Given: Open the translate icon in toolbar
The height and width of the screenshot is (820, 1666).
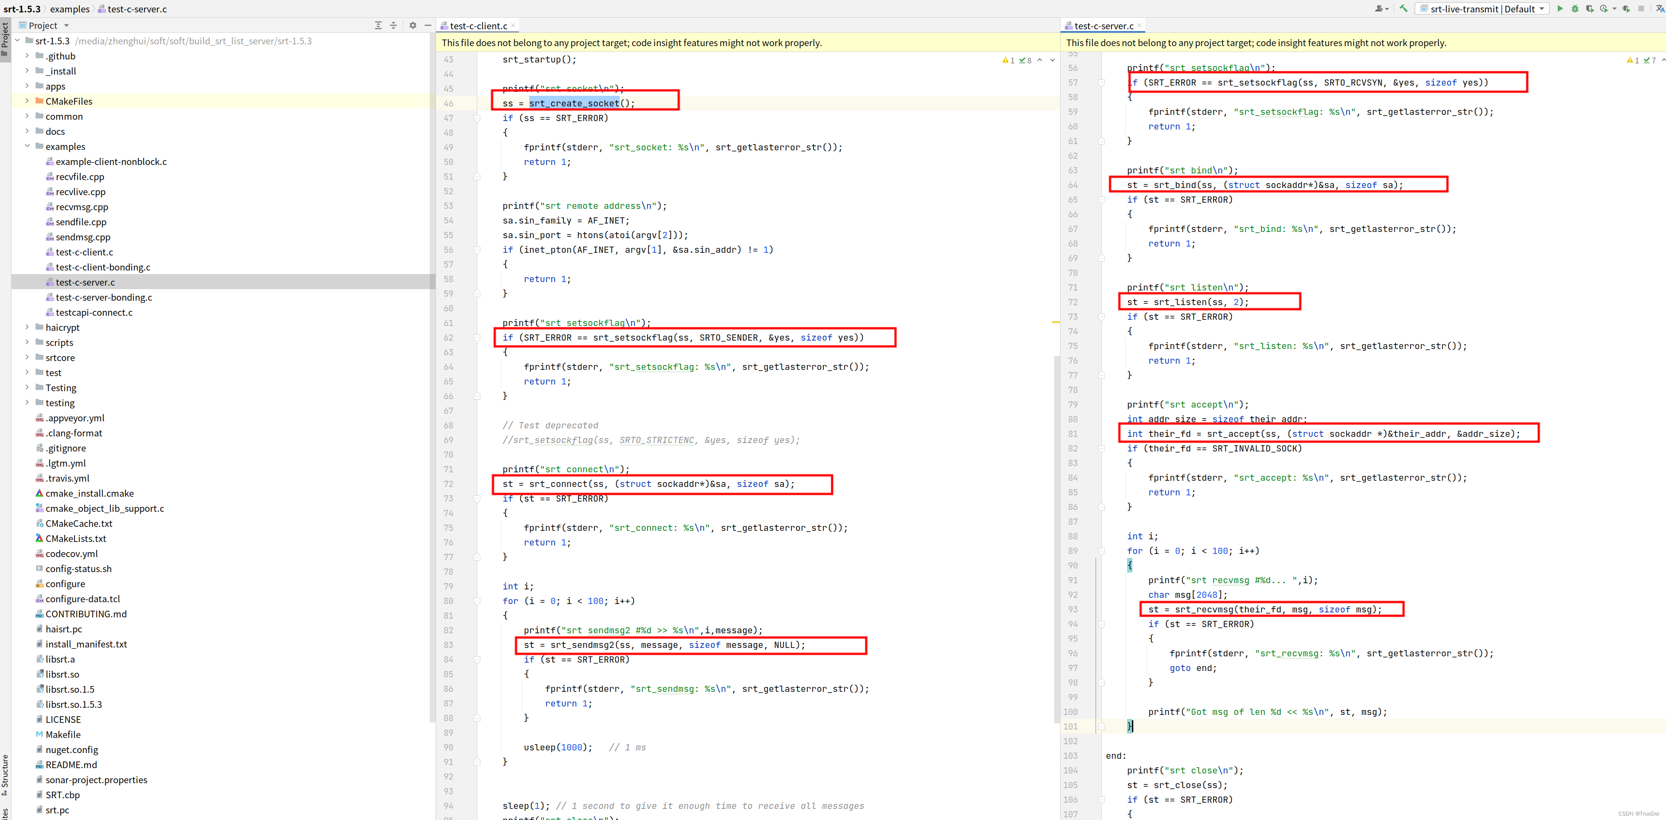Looking at the screenshot, I should (1659, 8).
